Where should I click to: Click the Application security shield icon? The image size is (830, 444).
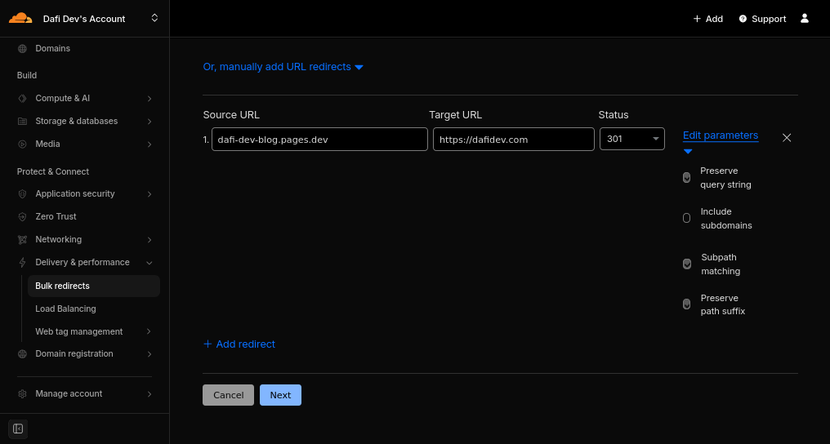click(22, 194)
